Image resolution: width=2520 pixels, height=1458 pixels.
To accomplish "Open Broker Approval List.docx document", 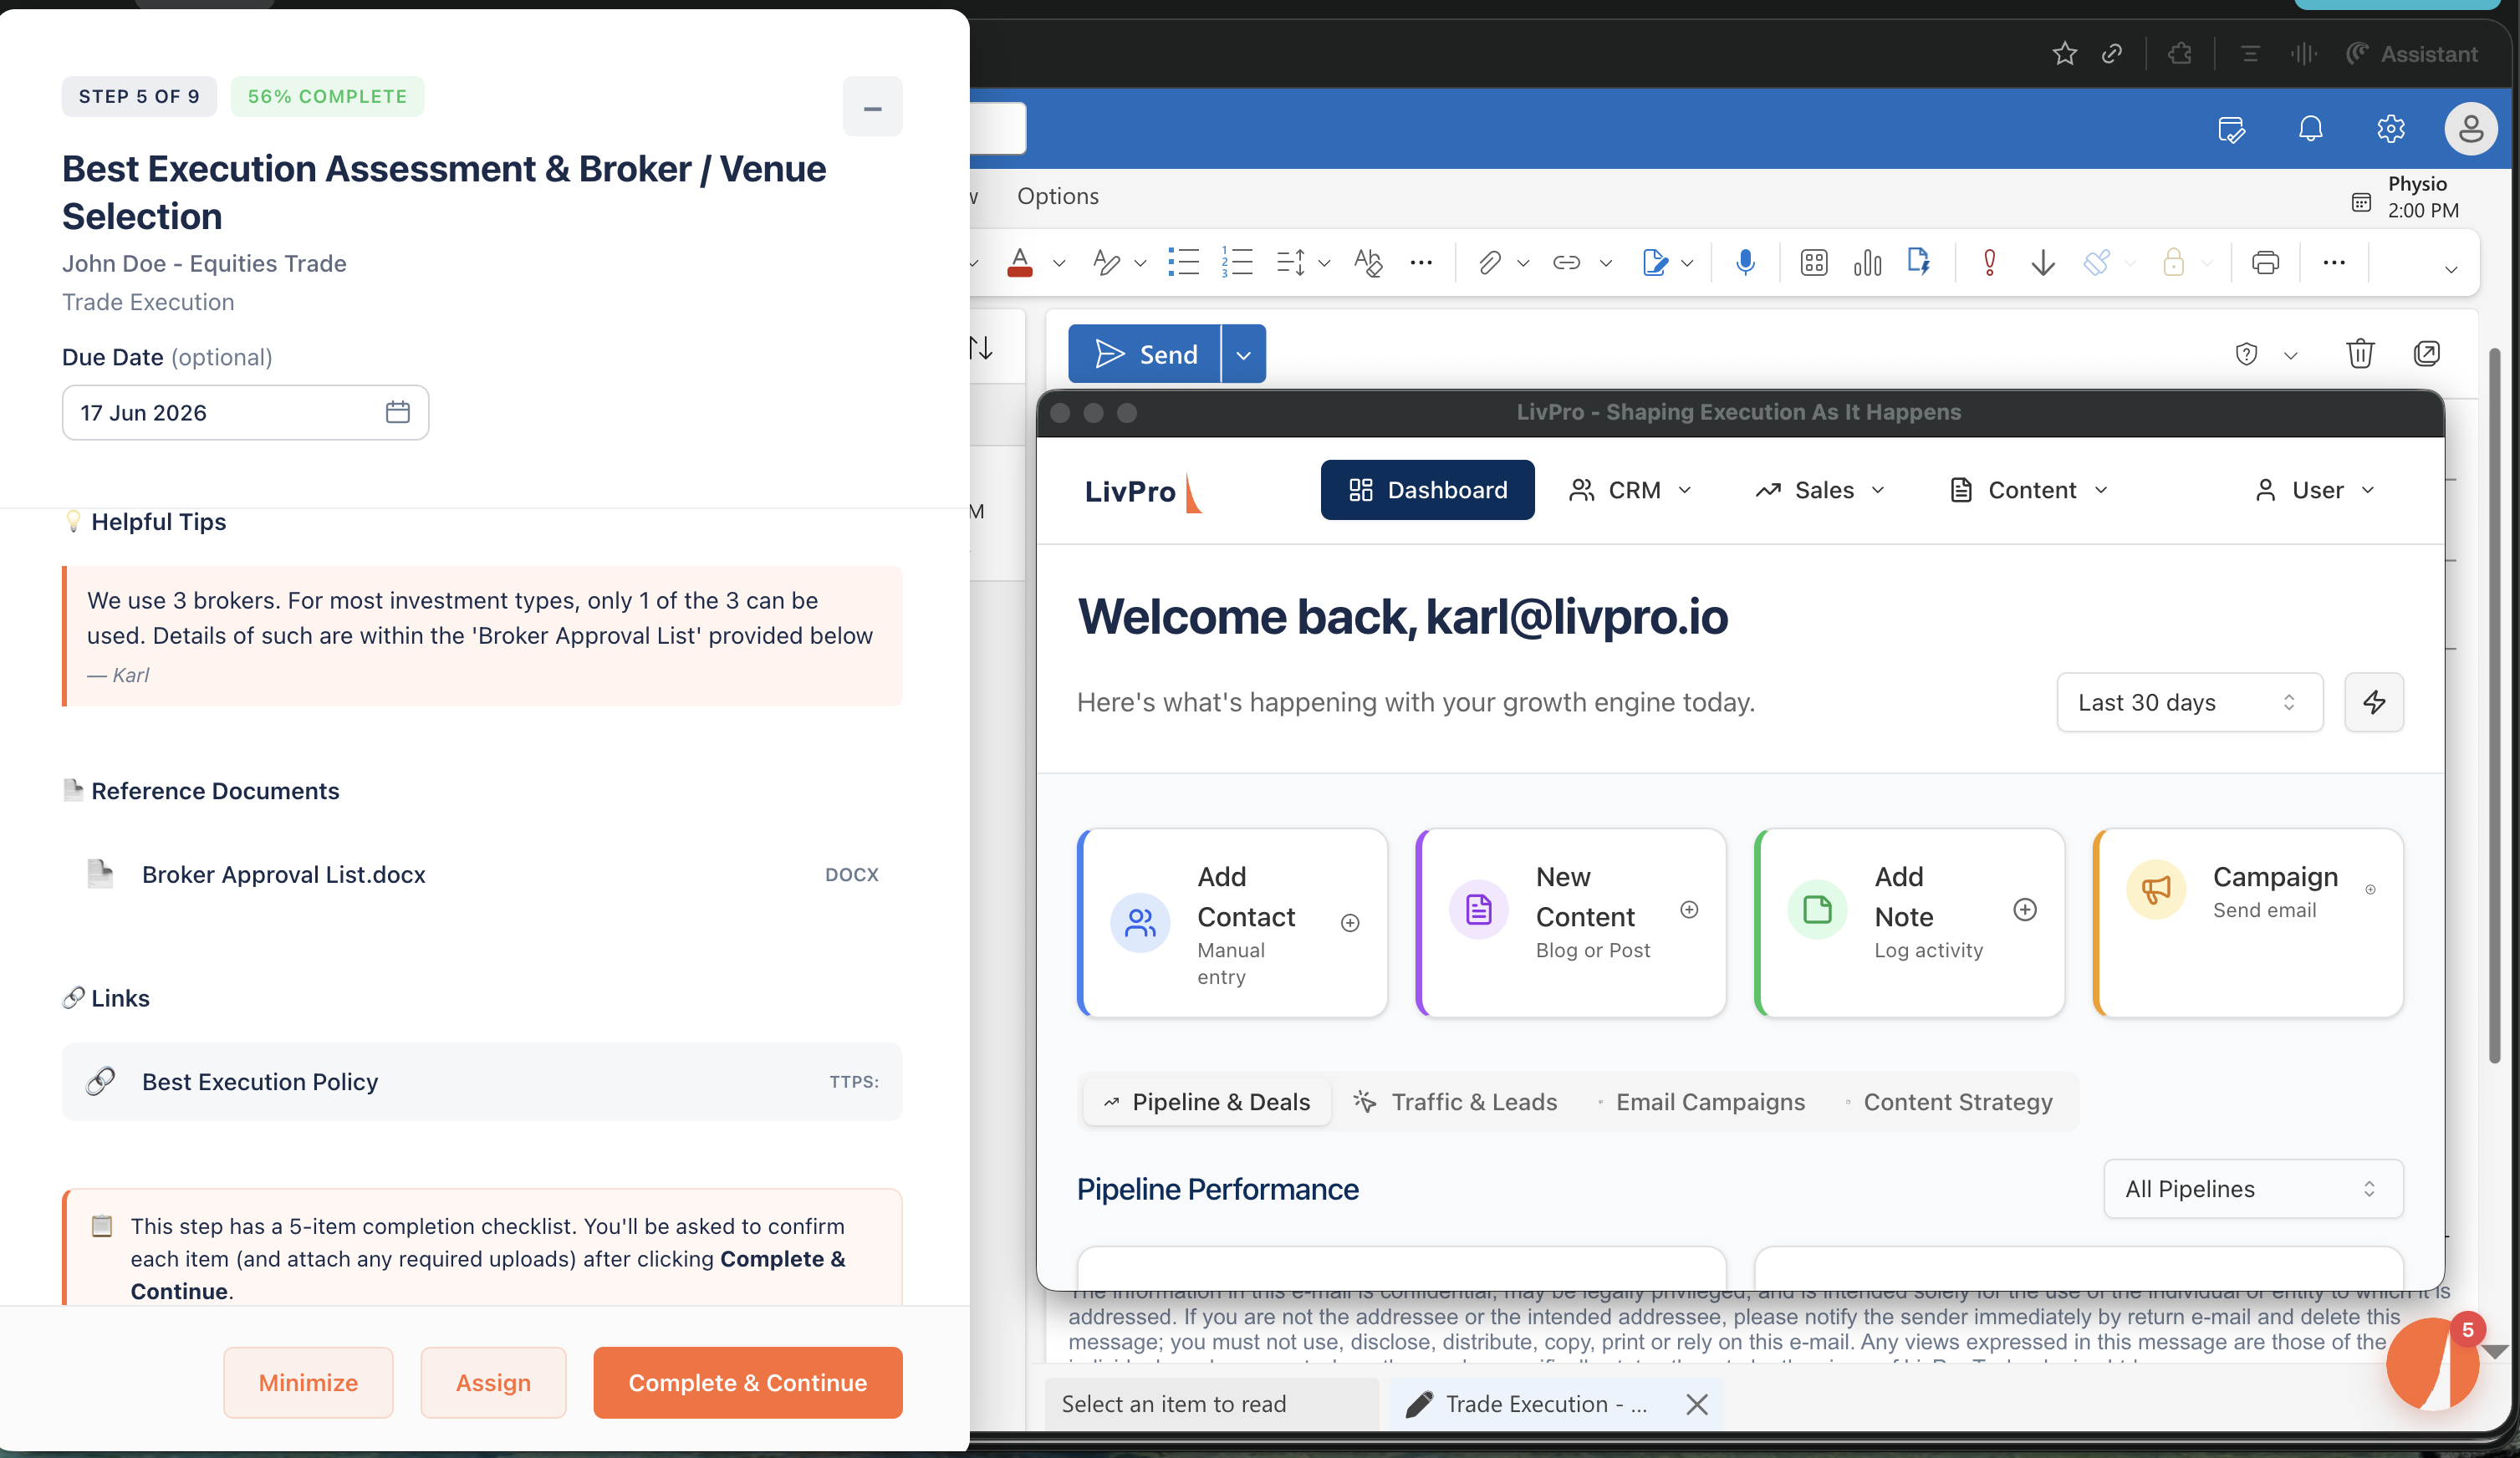I will [x=482, y=874].
